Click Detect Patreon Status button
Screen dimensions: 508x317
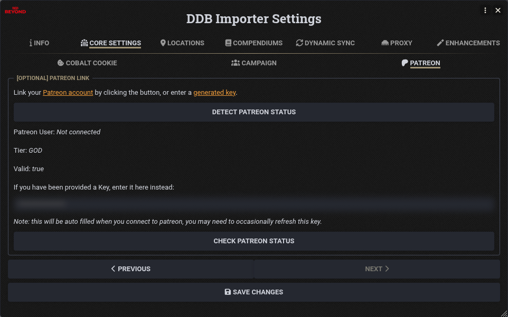[253, 112]
